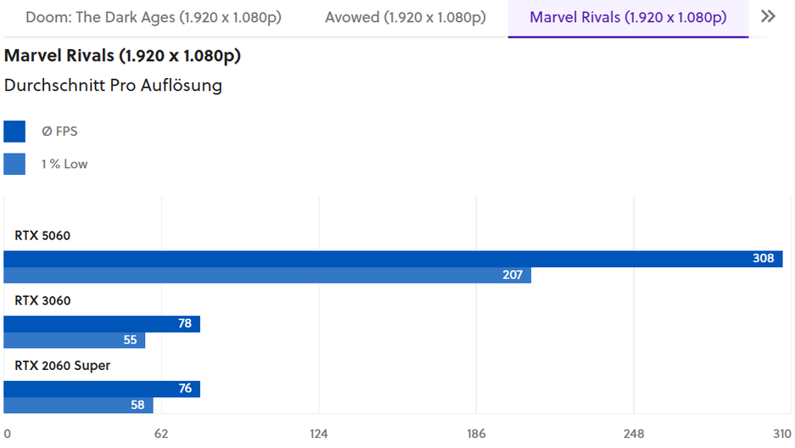This screenshot has width=795, height=448.
Task: Toggle the 1 % Low legend label
Action: [64, 164]
